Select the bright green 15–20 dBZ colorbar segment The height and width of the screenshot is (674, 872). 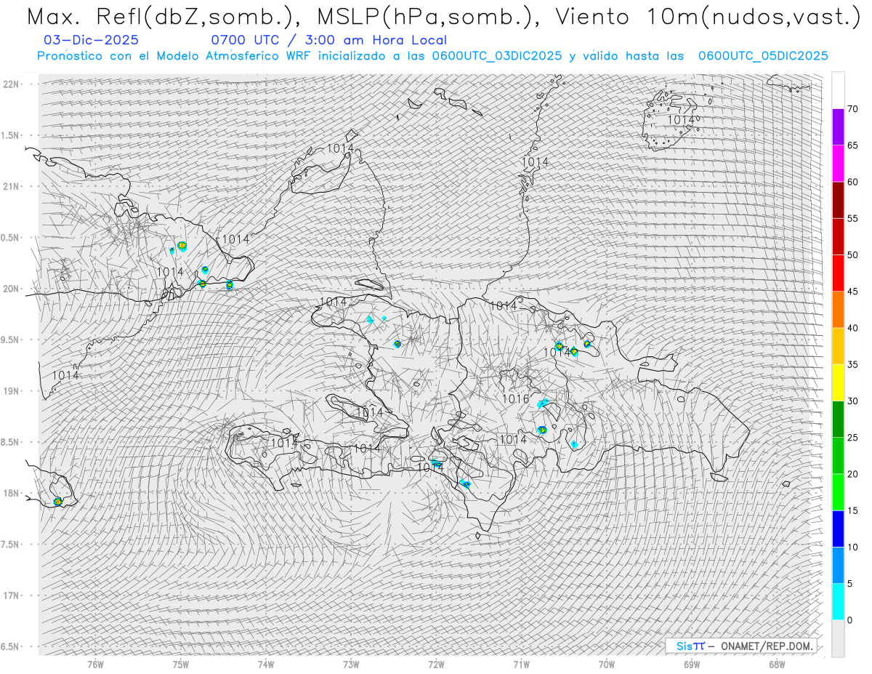838,492
